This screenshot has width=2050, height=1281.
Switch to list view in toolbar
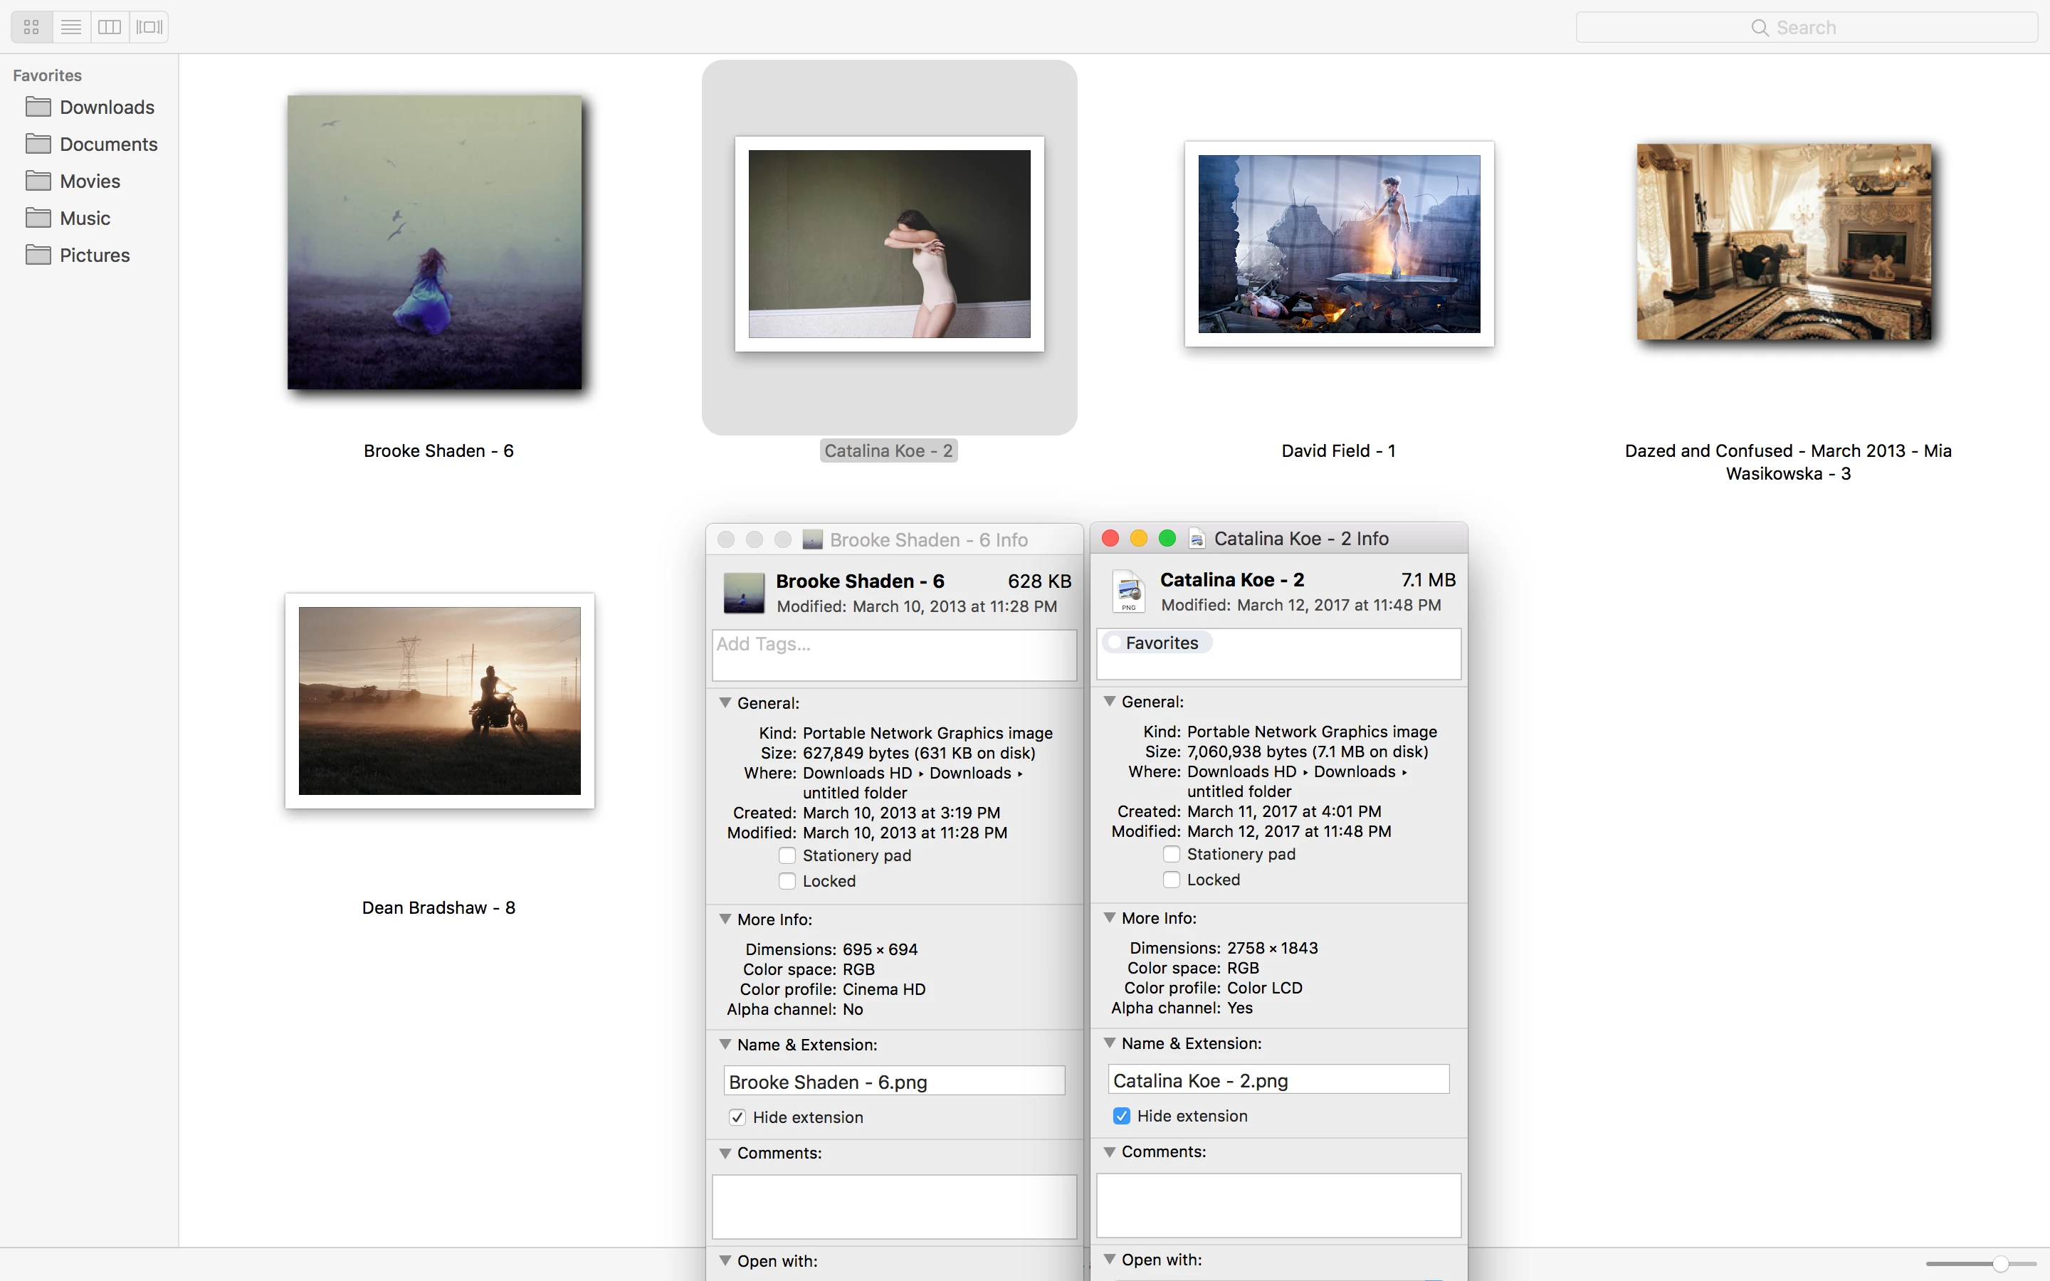coord(71,27)
